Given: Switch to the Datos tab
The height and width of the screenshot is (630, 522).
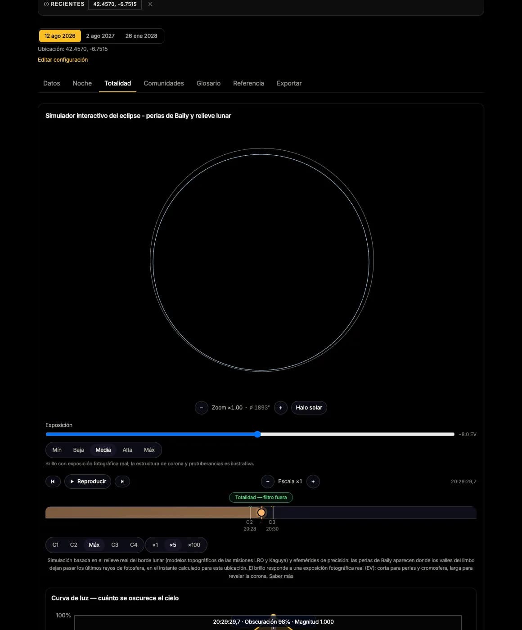Looking at the screenshot, I should pos(52,83).
